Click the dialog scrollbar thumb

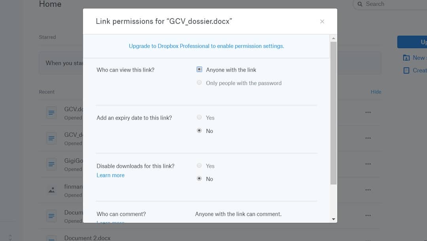pos(333,113)
